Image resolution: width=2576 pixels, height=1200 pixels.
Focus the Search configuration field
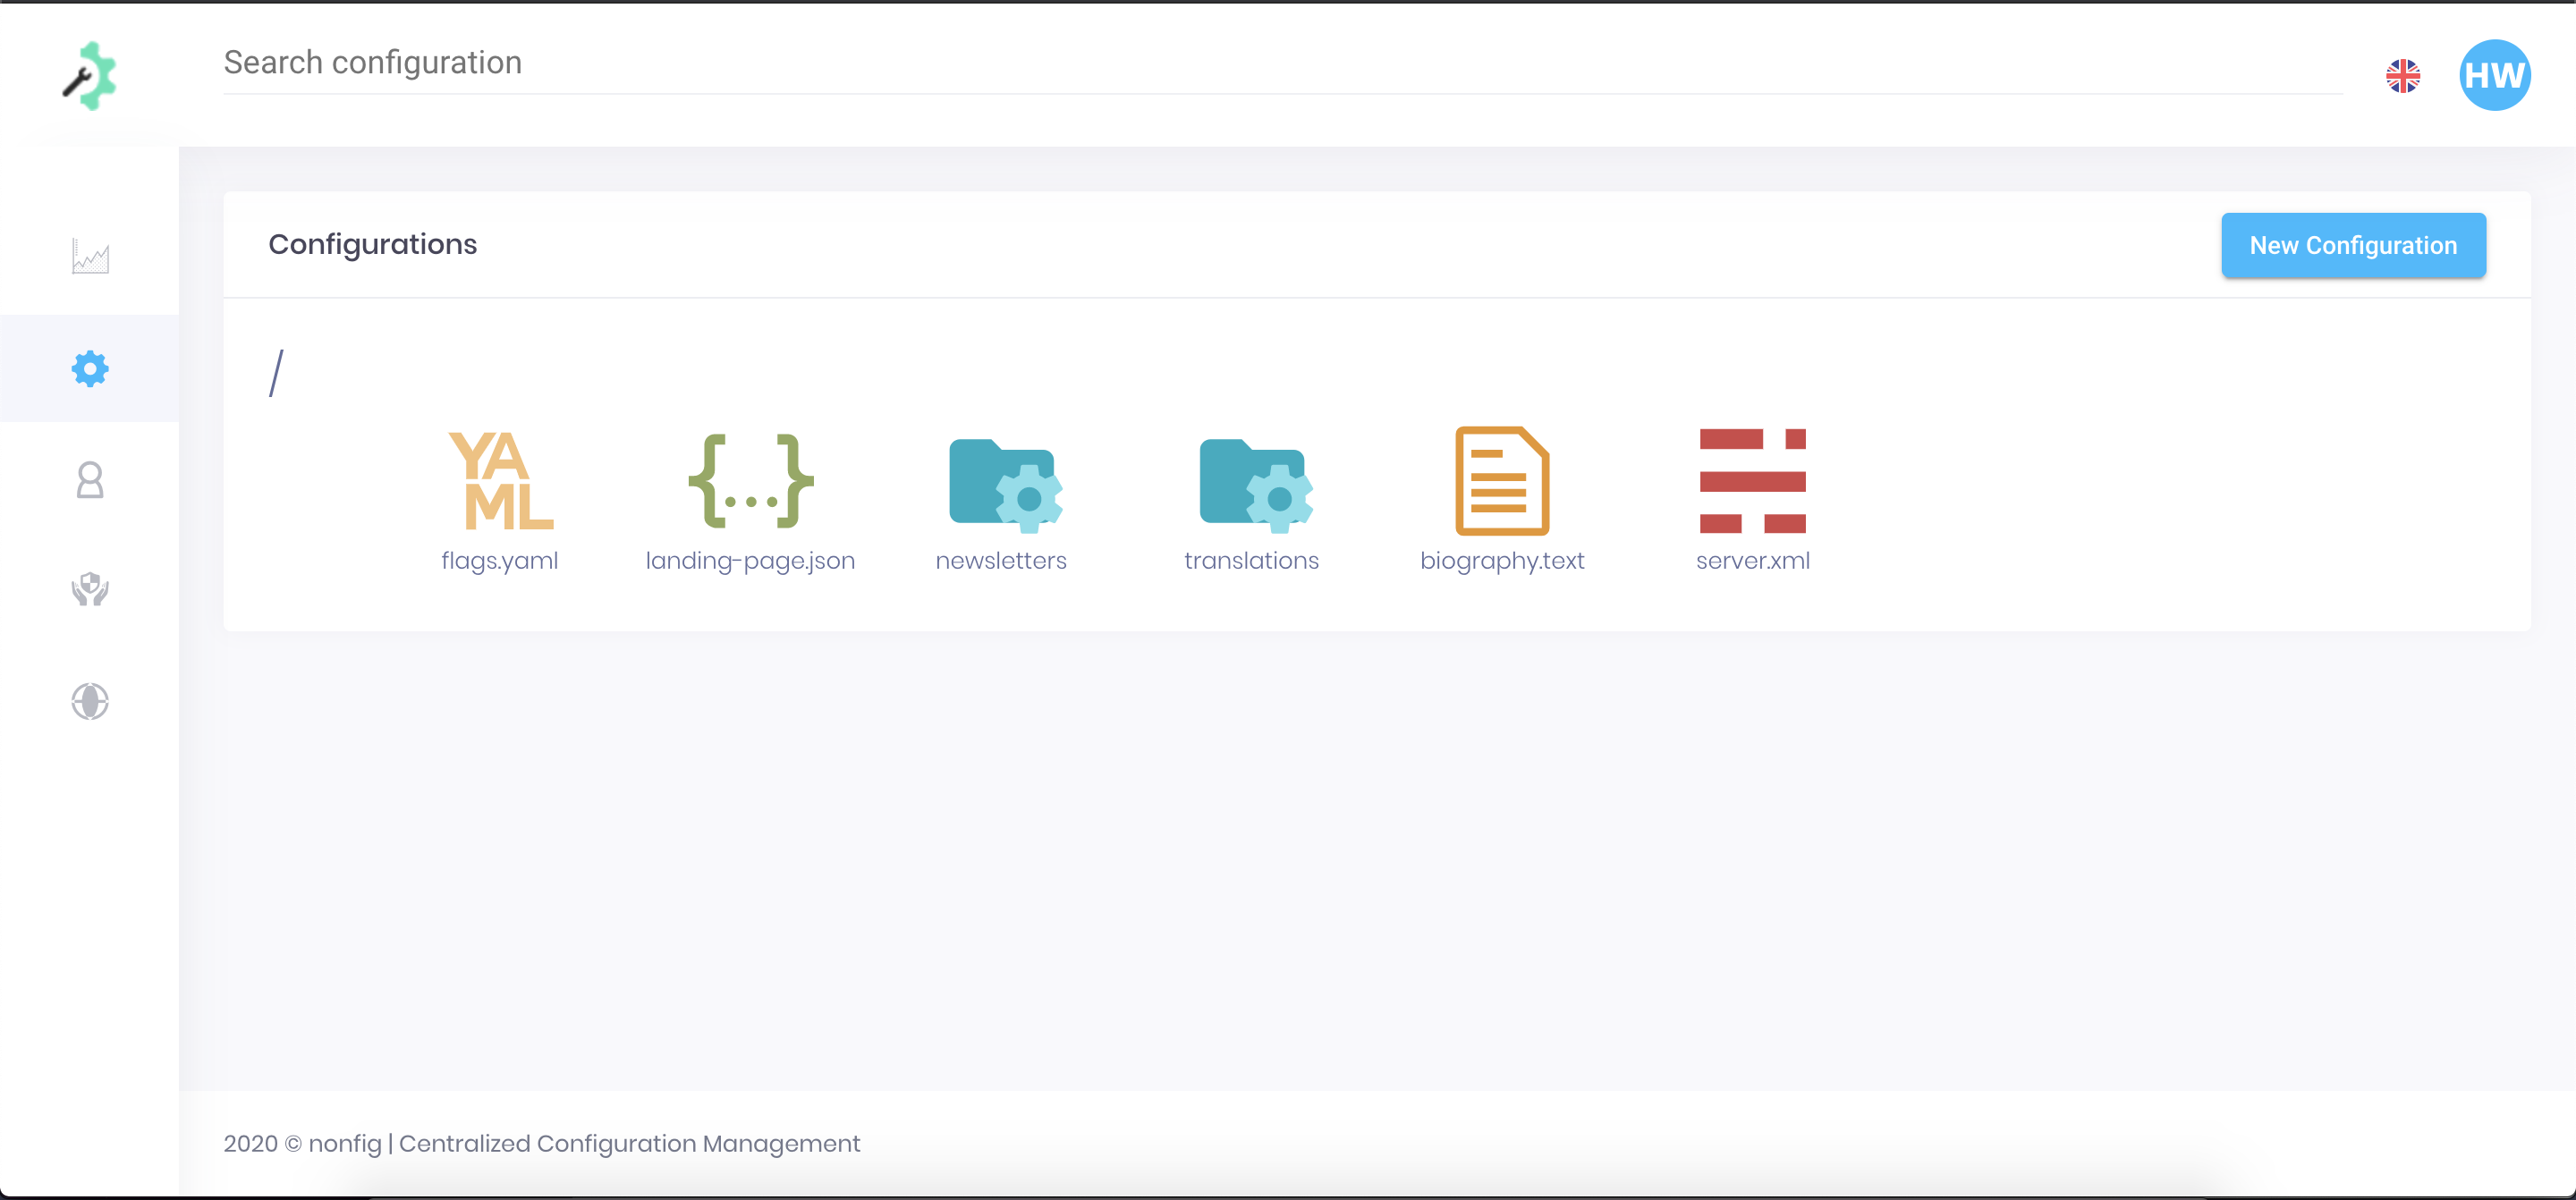pos(1283,63)
